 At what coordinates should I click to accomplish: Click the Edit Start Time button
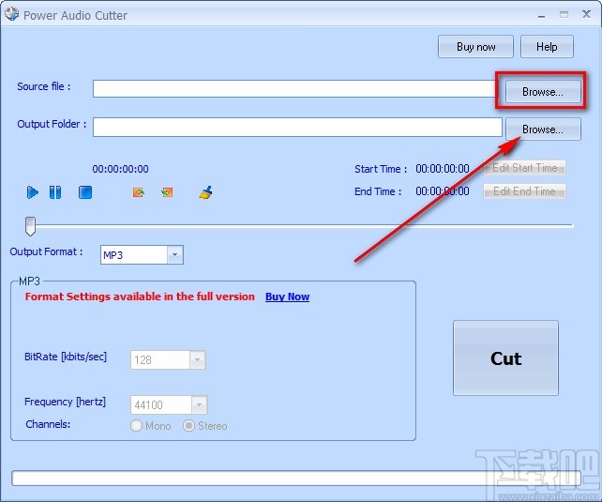tap(524, 168)
